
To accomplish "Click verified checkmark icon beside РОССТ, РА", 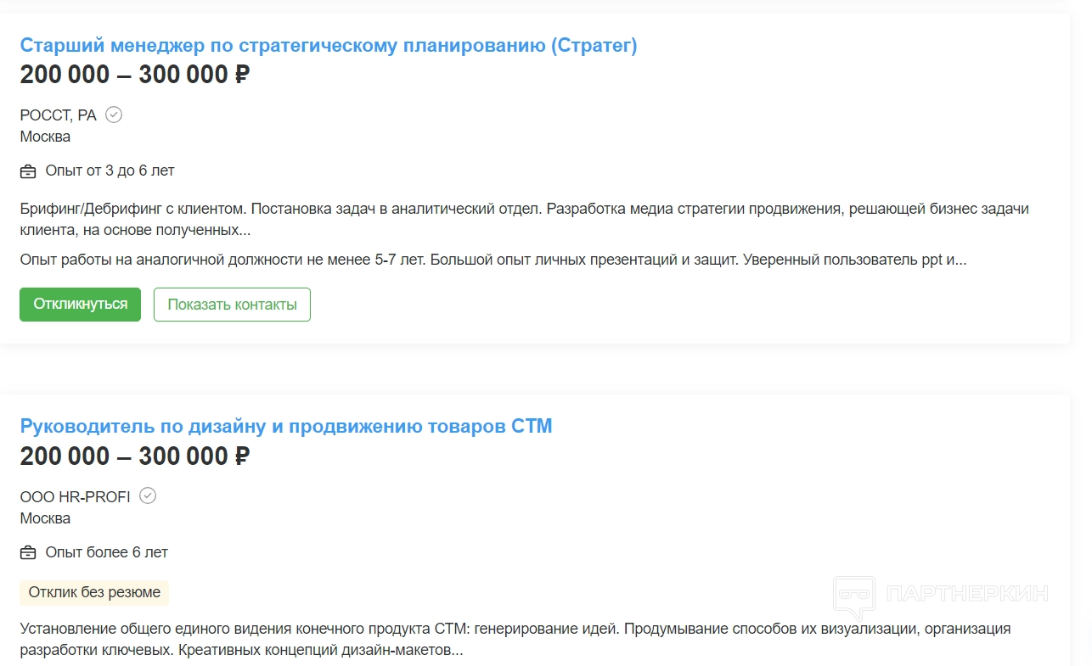I will tap(114, 115).
